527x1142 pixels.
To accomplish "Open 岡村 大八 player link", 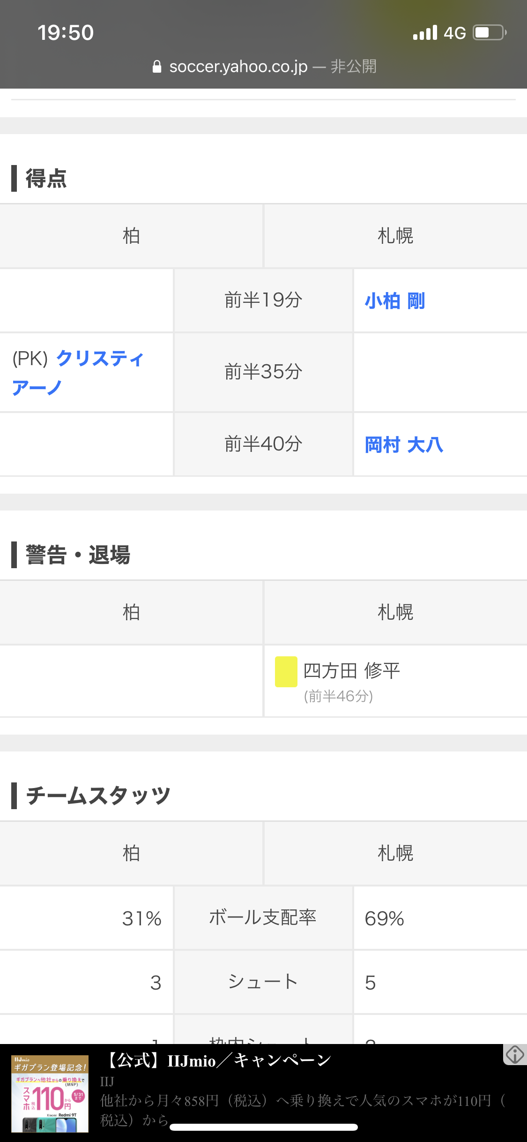I will (x=404, y=444).
